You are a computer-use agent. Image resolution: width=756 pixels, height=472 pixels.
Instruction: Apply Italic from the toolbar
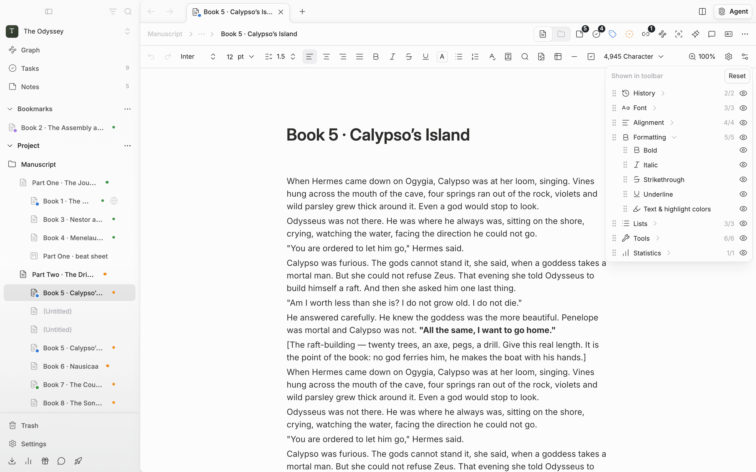pyautogui.click(x=392, y=56)
